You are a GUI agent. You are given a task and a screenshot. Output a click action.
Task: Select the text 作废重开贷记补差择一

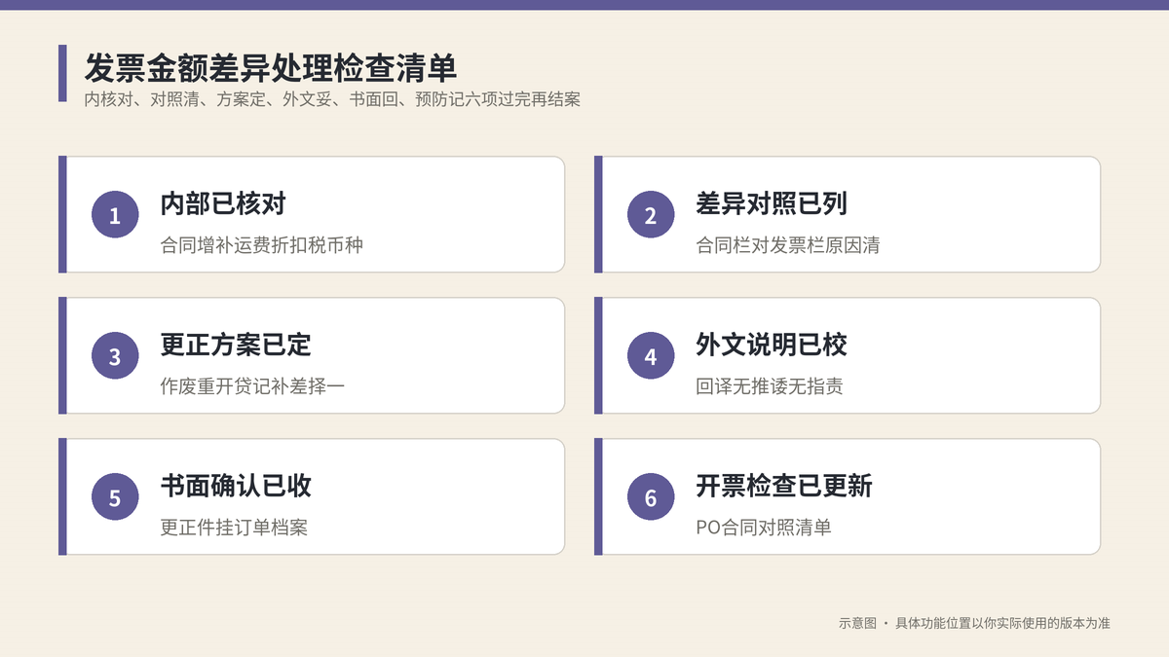(x=252, y=386)
